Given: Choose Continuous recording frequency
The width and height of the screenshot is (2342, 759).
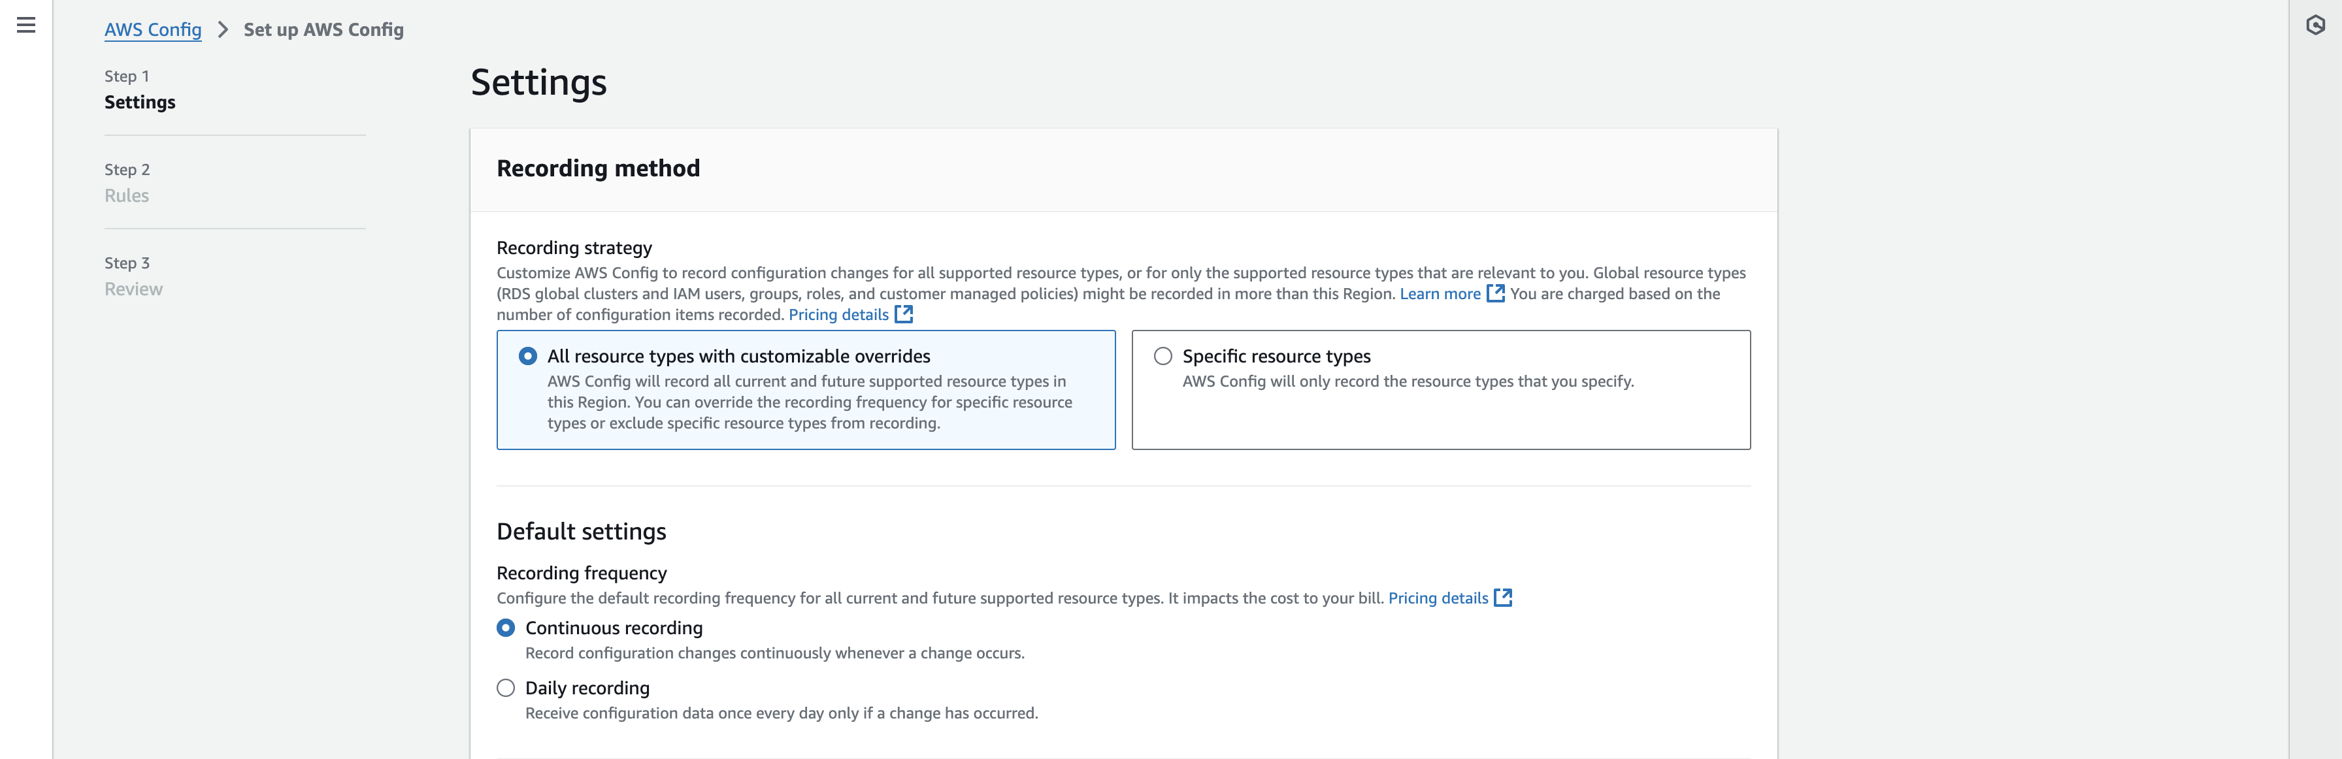Looking at the screenshot, I should coord(506,628).
